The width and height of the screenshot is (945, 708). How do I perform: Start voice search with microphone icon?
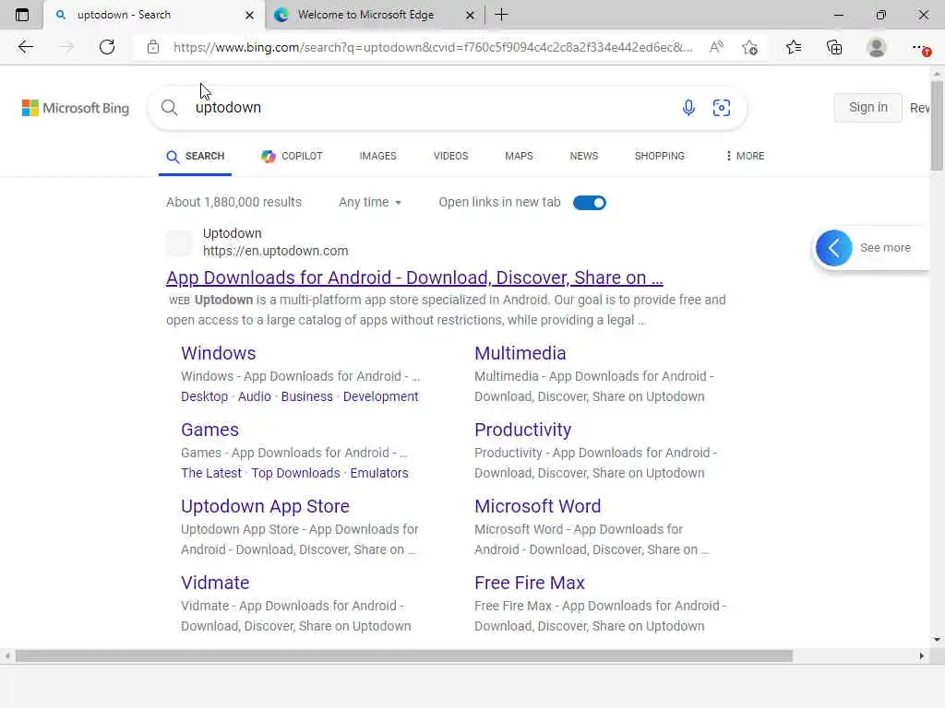688,108
